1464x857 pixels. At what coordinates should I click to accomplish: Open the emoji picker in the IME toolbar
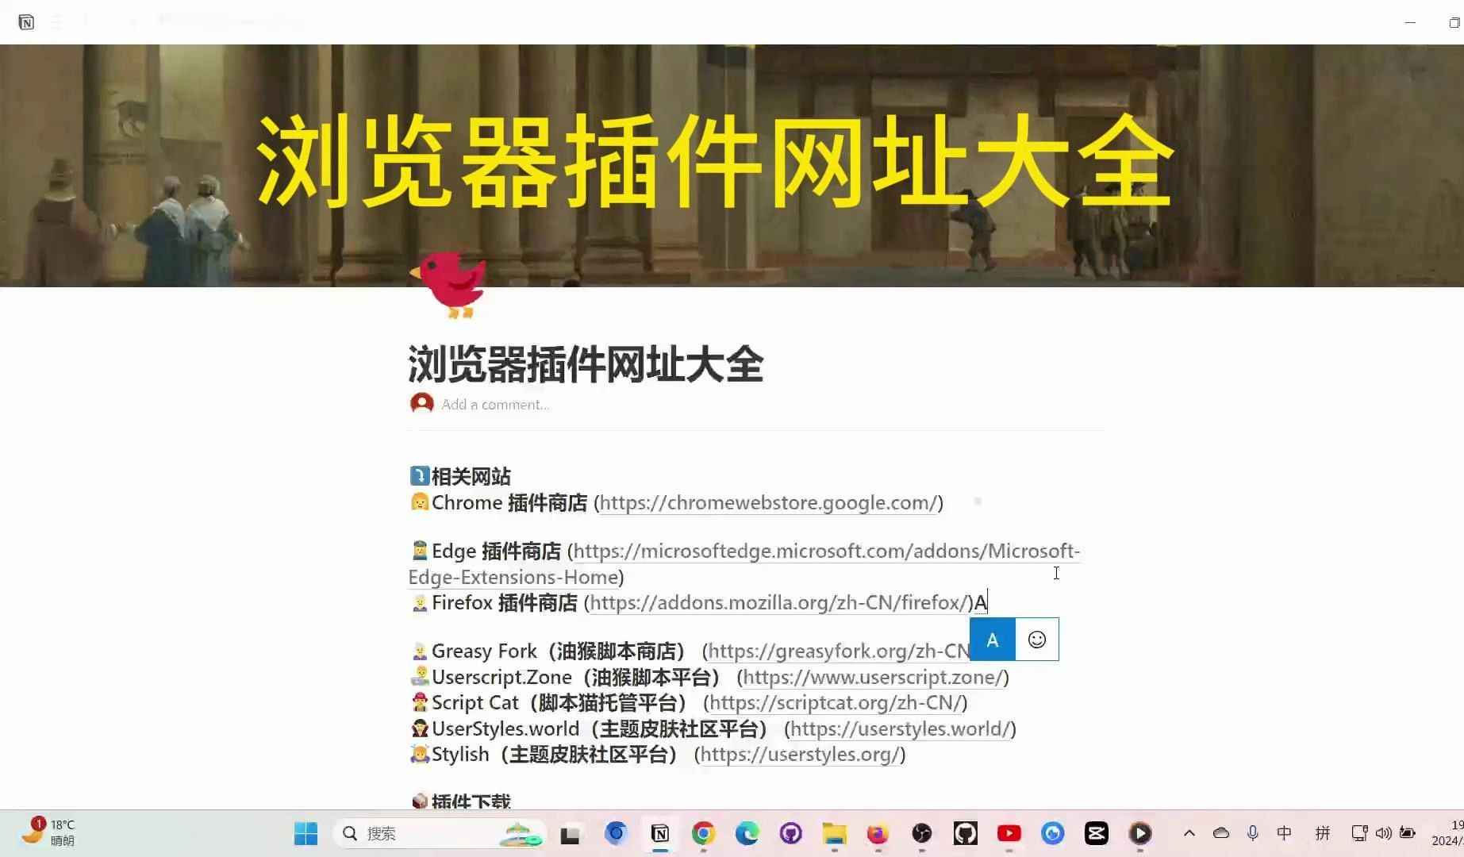tap(1037, 640)
